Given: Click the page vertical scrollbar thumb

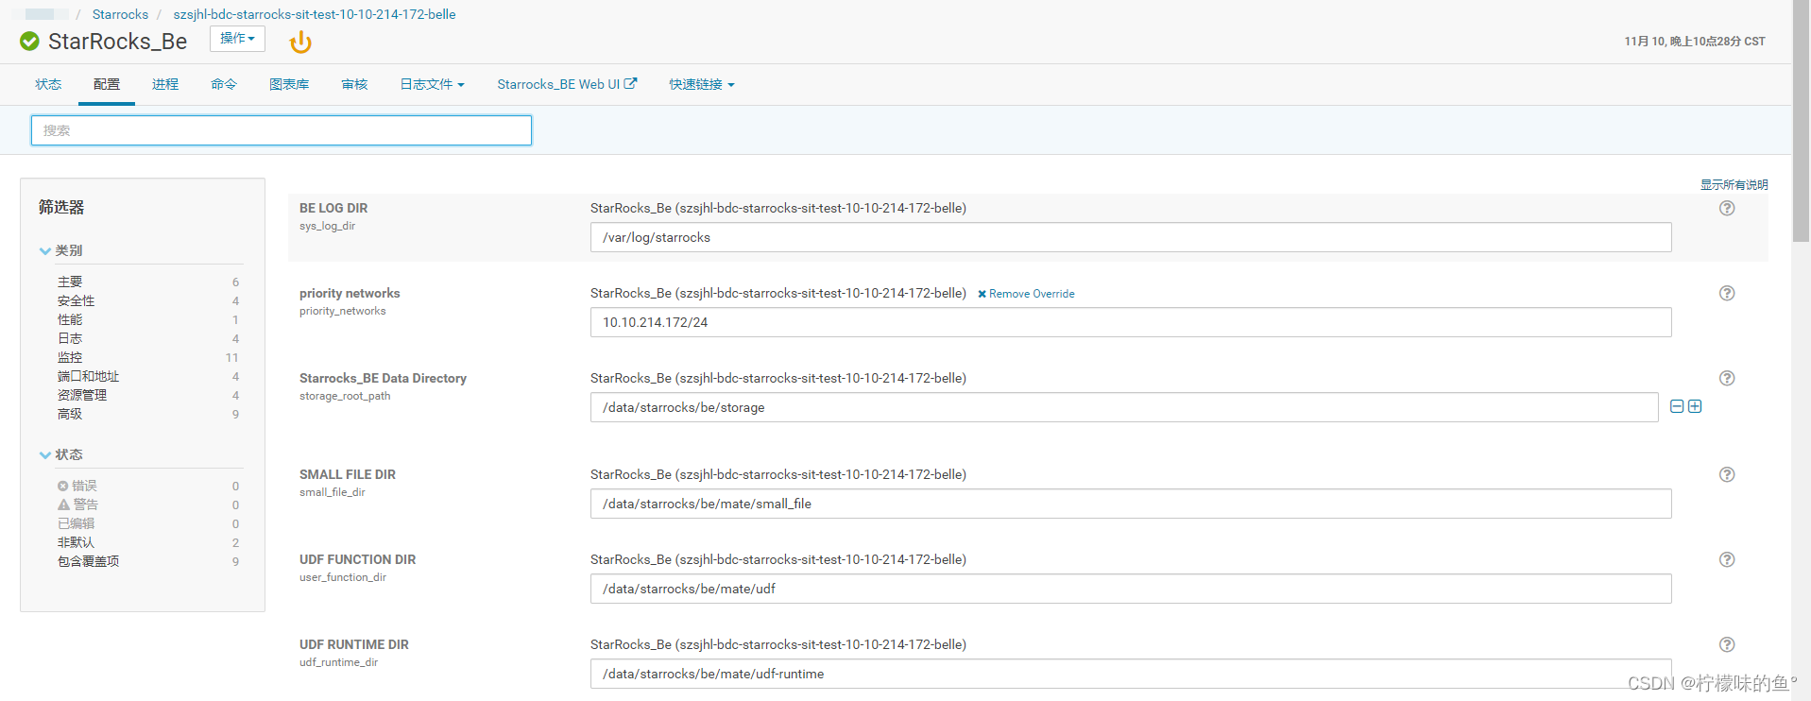Looking at the screenshot, I should (x=1802, y=121).
